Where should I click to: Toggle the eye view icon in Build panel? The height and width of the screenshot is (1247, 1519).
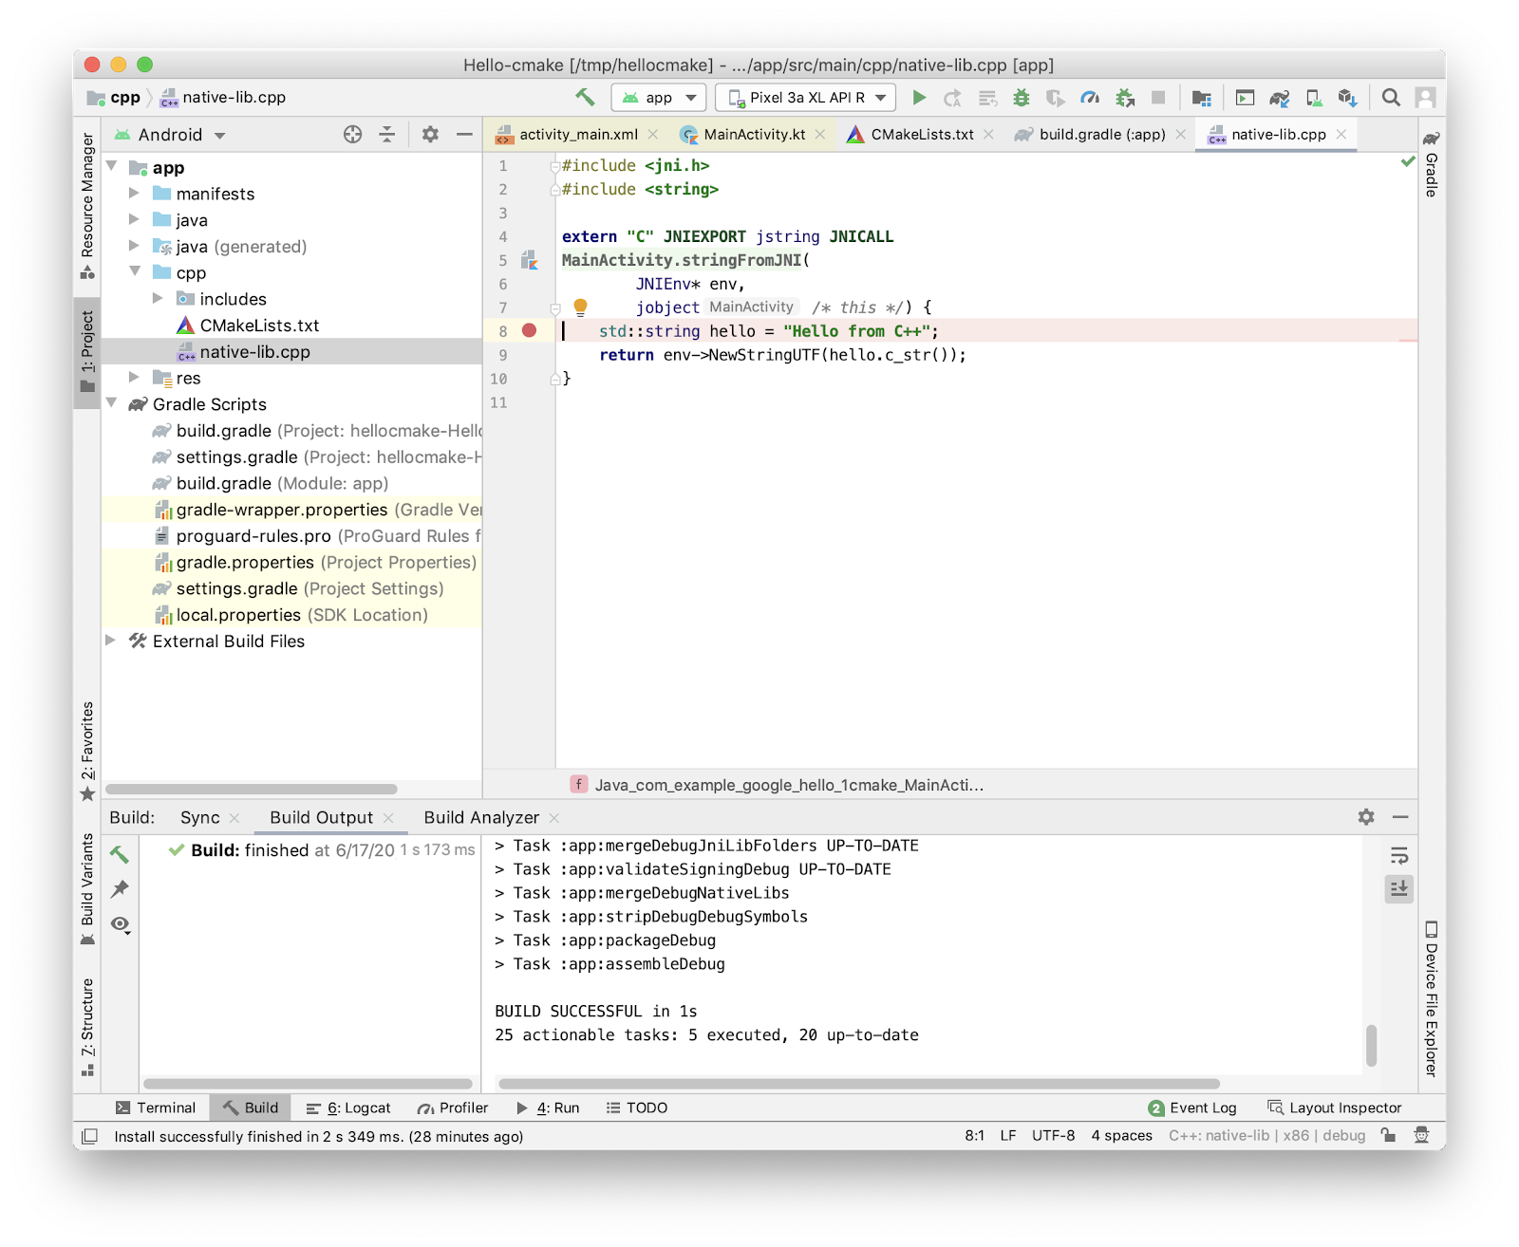pos(120,924)
